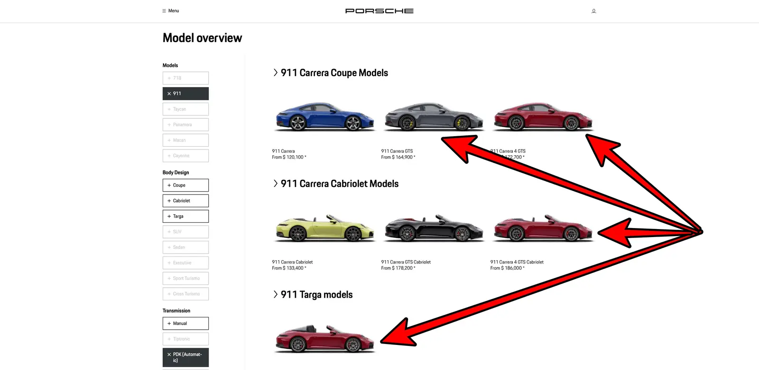Open the hamburger Menu icon
This screenshot has width=759, height=370.
(x=164, y=11)
